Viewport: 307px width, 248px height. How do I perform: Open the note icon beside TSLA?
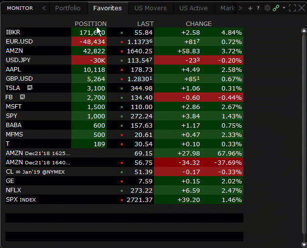pos(30,88)
